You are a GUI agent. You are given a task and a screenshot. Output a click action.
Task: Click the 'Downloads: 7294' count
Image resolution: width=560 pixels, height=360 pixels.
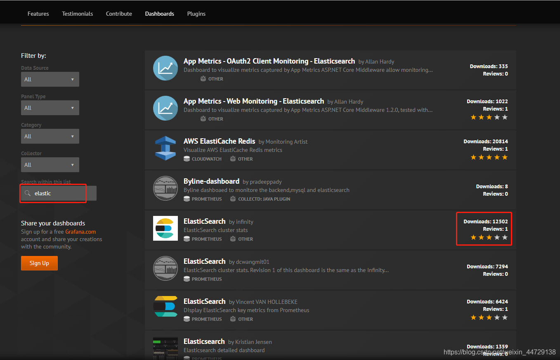[x=487, y=266]
